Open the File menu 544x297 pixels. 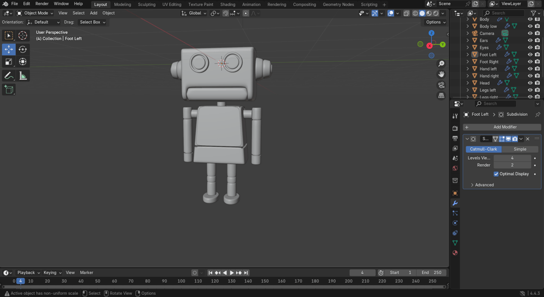(x=15, y=4)
